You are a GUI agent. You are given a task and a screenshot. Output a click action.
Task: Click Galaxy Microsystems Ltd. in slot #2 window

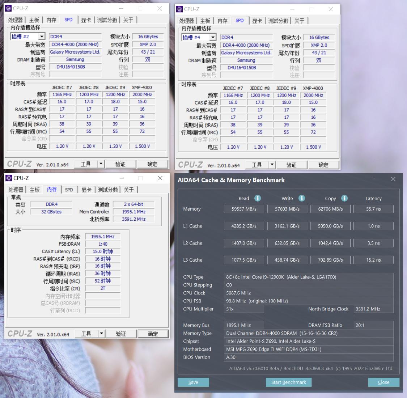[75, 52]
